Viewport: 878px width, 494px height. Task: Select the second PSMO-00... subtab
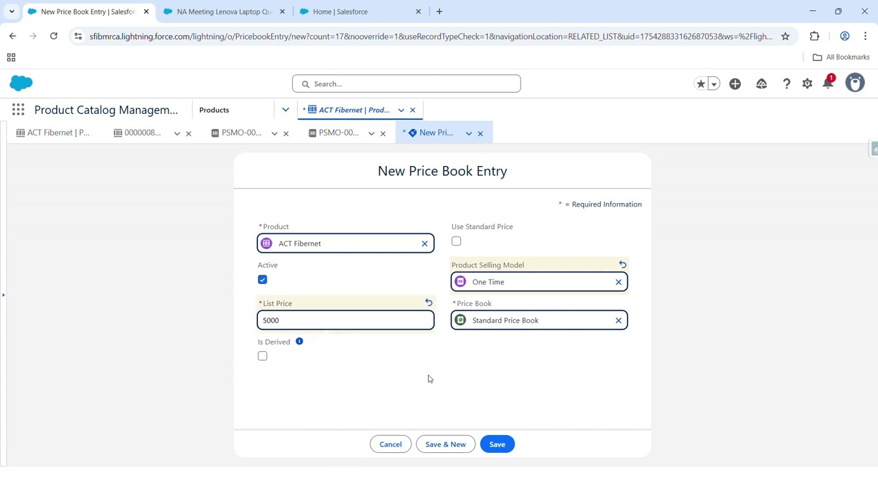(x=333, y=132)
